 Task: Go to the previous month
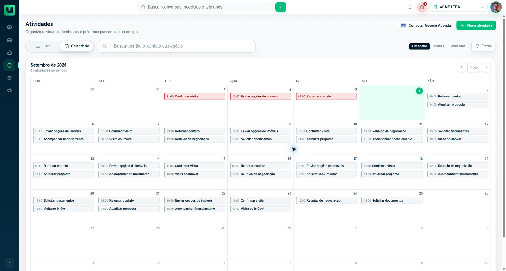pyautogui.click(x=461, y=67)
